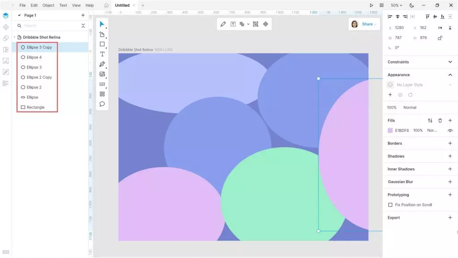Image resolution: width=458 pixels, height=258 pixels.
Task: Add a new tab with plus
Action: (x=143, y=5)
